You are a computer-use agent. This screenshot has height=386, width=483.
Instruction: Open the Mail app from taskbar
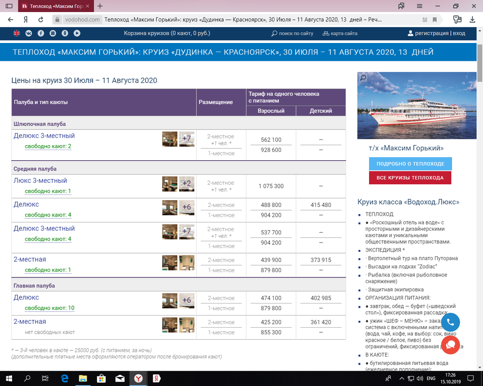click(120, 378)
